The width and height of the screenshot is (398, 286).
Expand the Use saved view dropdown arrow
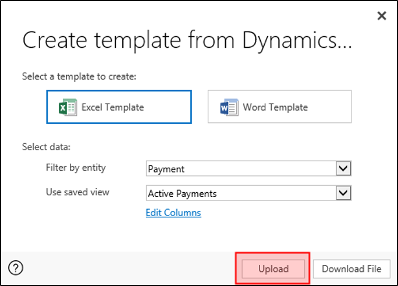(x=344, y=193)
